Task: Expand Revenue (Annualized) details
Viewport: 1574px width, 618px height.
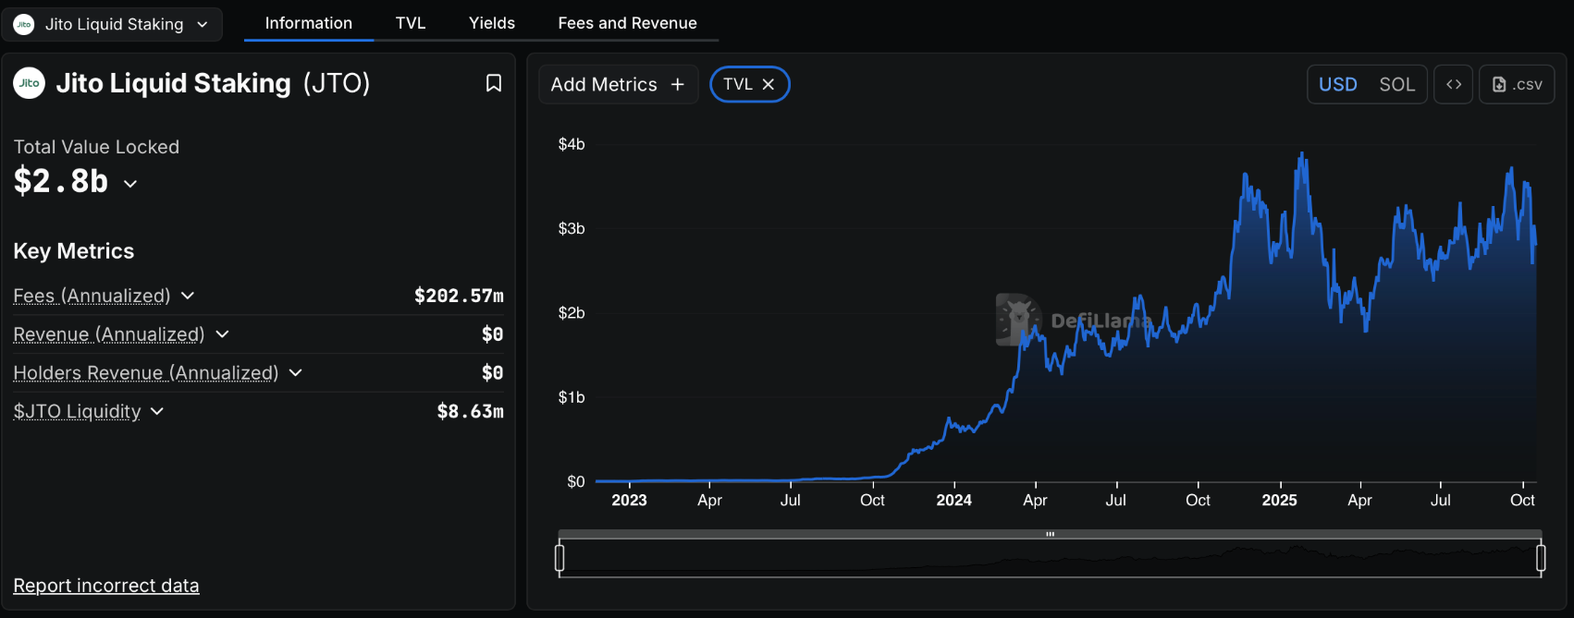Action: point(222,334)
